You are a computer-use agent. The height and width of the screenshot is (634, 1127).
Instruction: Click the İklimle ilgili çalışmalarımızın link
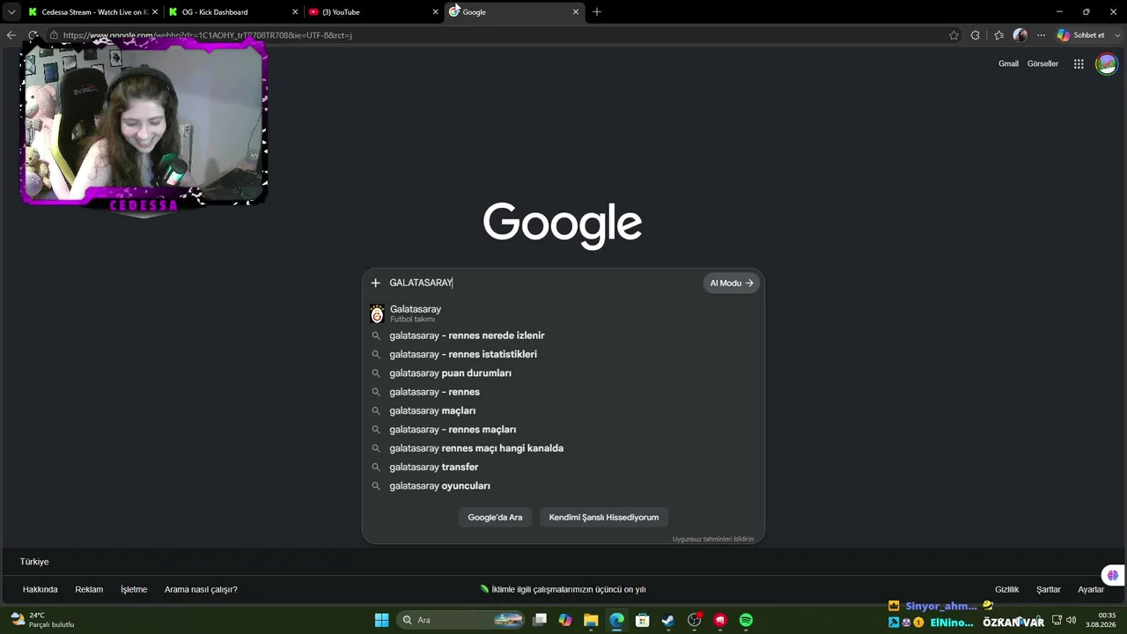coord(563,589)
